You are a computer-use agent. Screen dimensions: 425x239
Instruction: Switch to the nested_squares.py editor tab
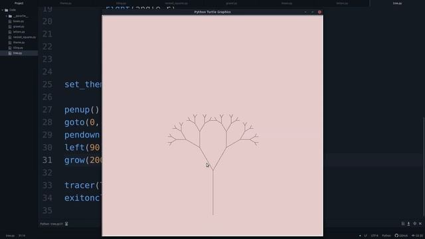pyautogui.click(x=176, y=3)
